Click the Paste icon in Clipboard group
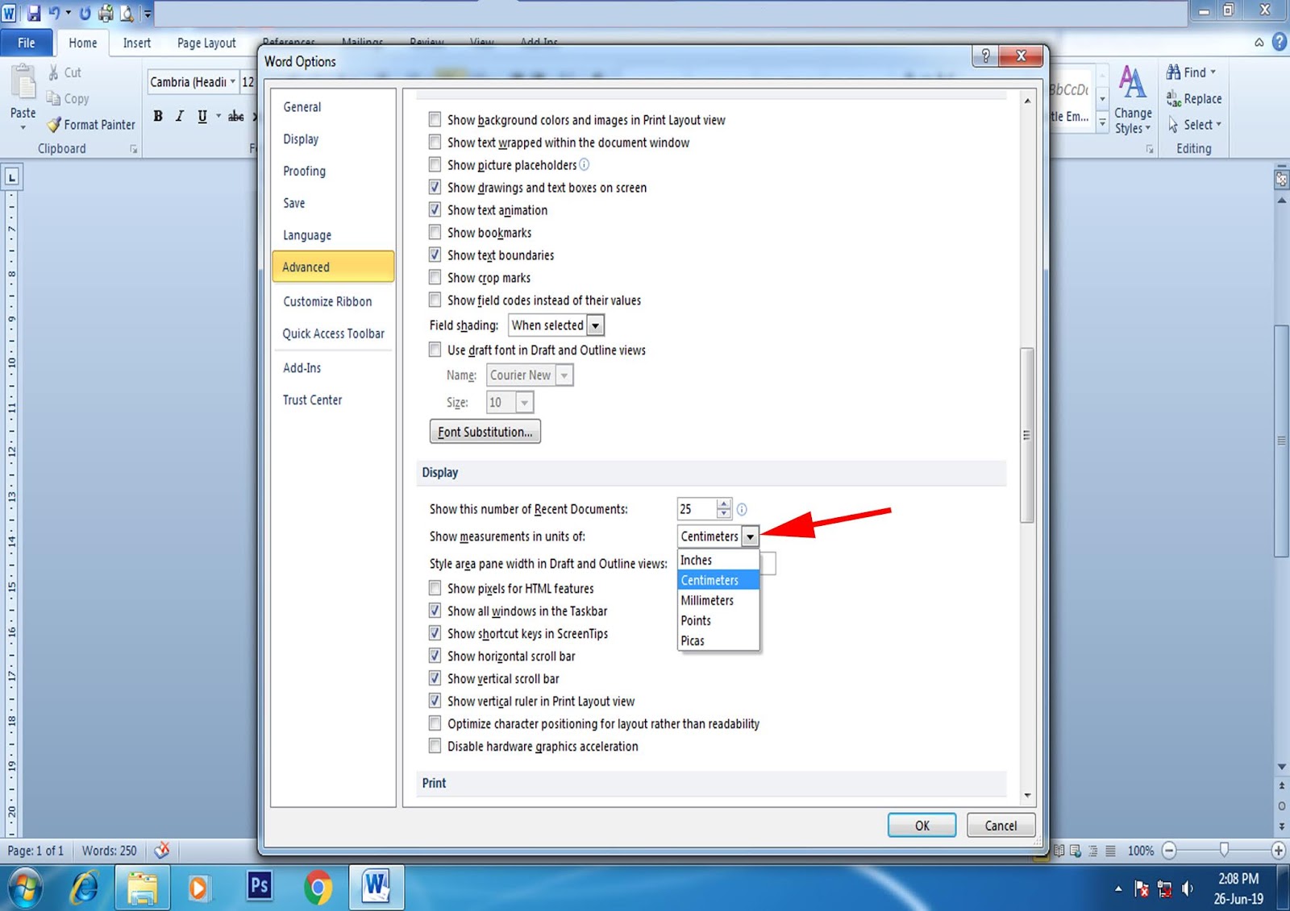 pos(23,83)
